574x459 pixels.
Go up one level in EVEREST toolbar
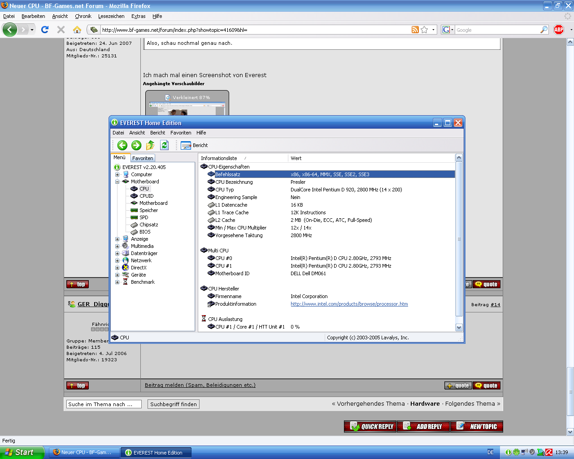[x=150, y=145]
